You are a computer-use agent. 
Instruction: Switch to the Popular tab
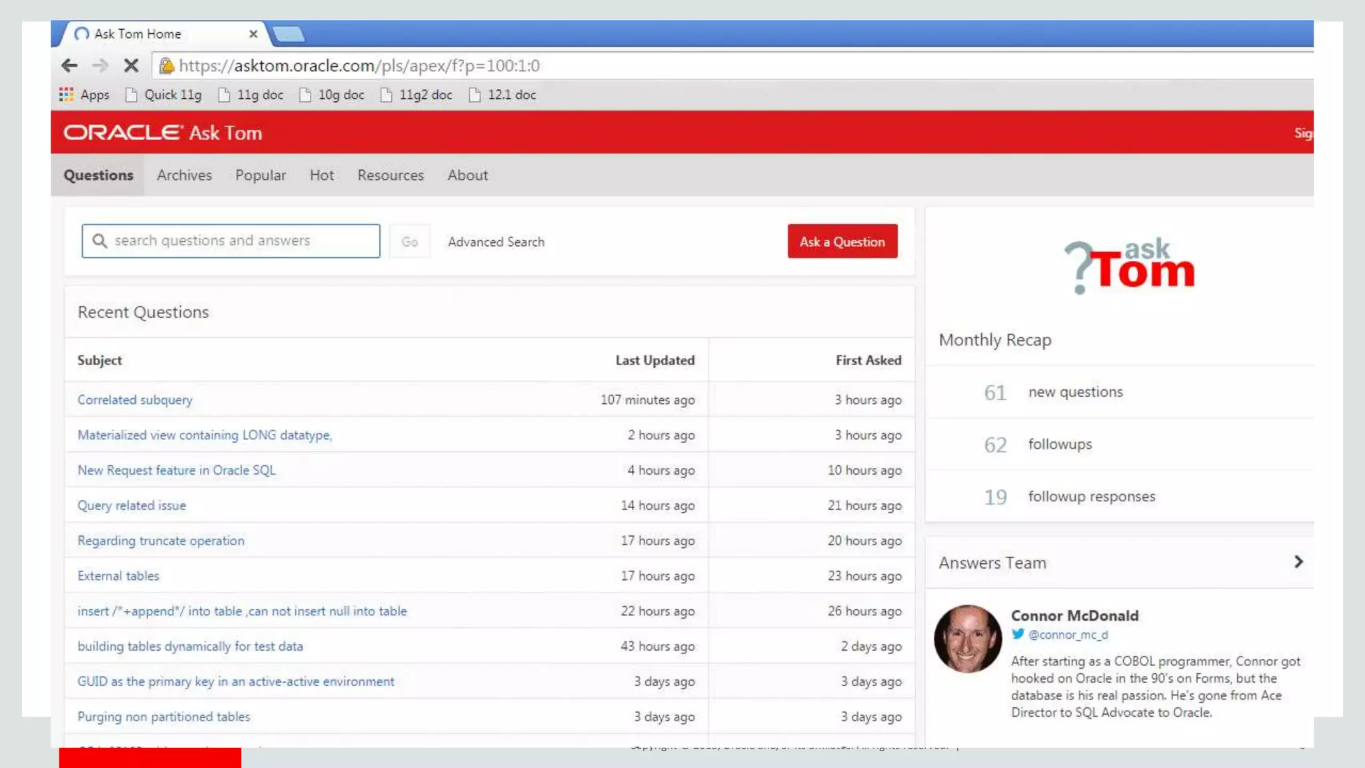[x=261, y=175]
